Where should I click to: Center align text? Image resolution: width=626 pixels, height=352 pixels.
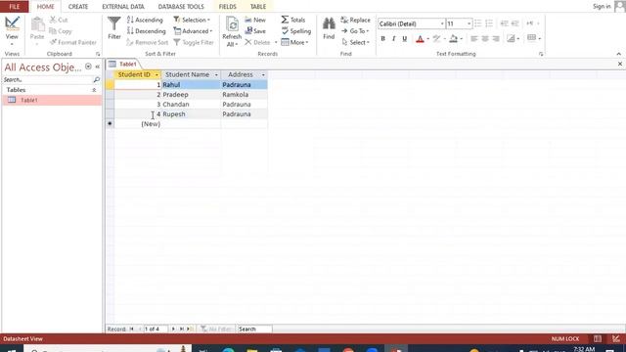click(x=485, y=39)
